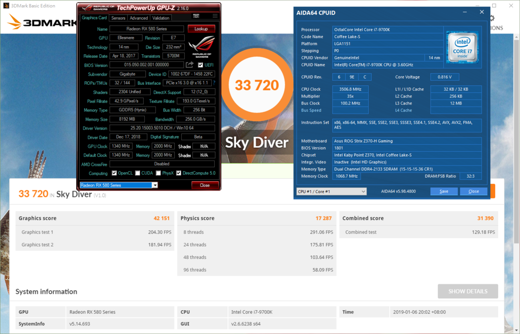
Task: Take a GPU-Z screenshot with the camera icon
Action: [x=196, y=16]
